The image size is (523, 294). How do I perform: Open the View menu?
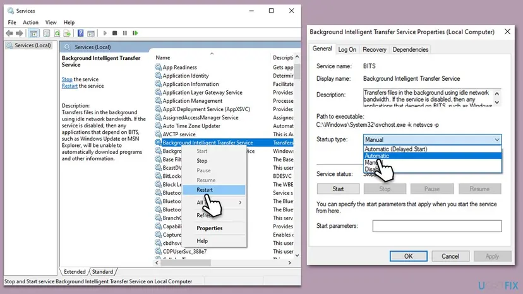tap(51, 22)
